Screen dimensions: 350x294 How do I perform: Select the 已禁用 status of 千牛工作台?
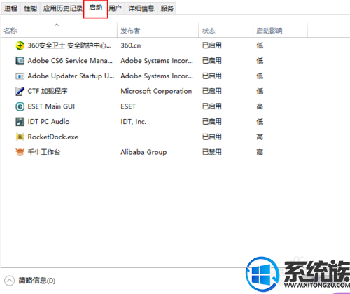click(212, 152)
